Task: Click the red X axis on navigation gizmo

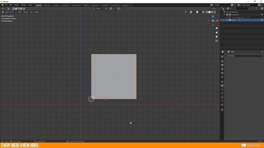Action: click(x=217, y=21)
